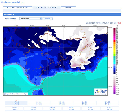Switch to the CEPPM tab
Viewport: 123px width, 112px height.
(x=68, y=8)
